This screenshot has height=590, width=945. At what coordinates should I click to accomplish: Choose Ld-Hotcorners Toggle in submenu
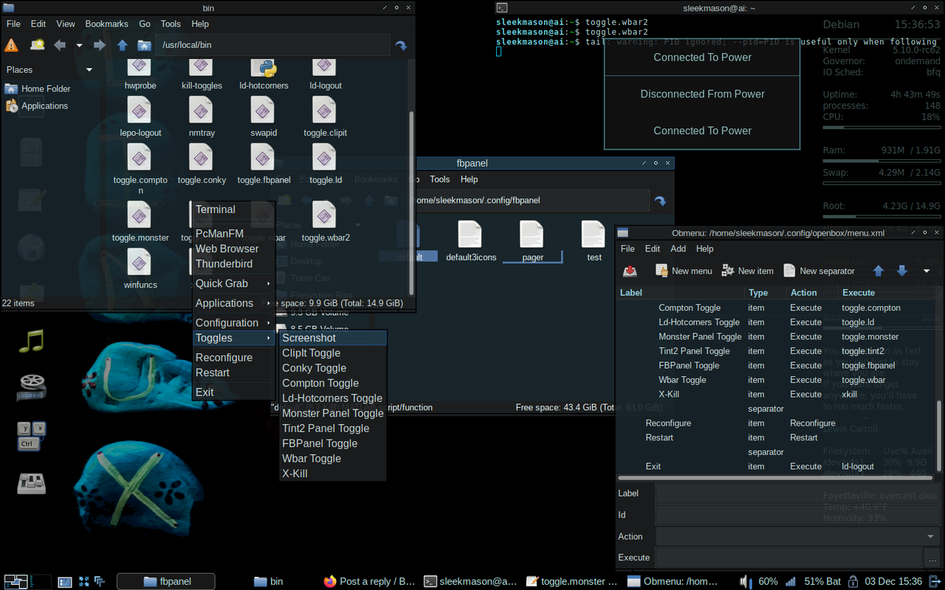(332, 398)
